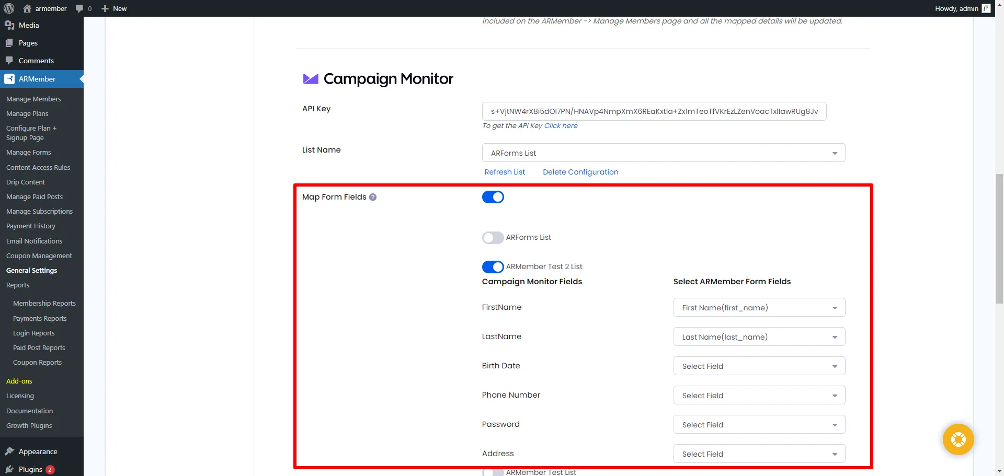
Task: Open the LastName field mapping dropdown
Action: pos(759,337)
